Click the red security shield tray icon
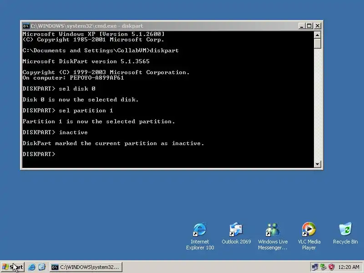 pyautogui.click(x=331, y=267)
